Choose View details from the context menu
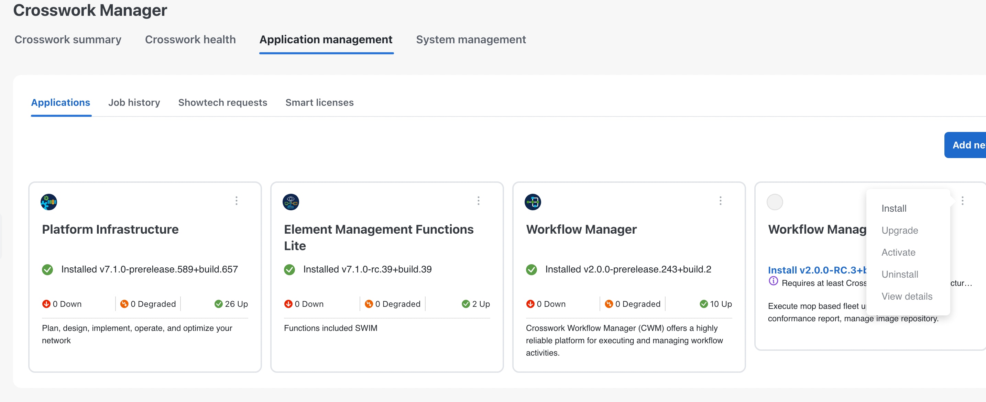This screenshot has height=402, width=986. pos(907,296)
